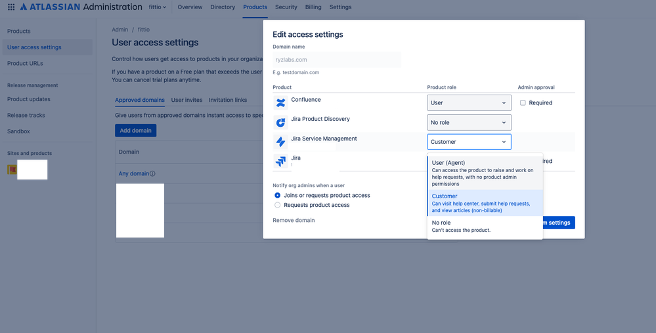Open the app switcher grid icon
The height and width of the screenshot is (333, 656).
click(x=11, y=7)
